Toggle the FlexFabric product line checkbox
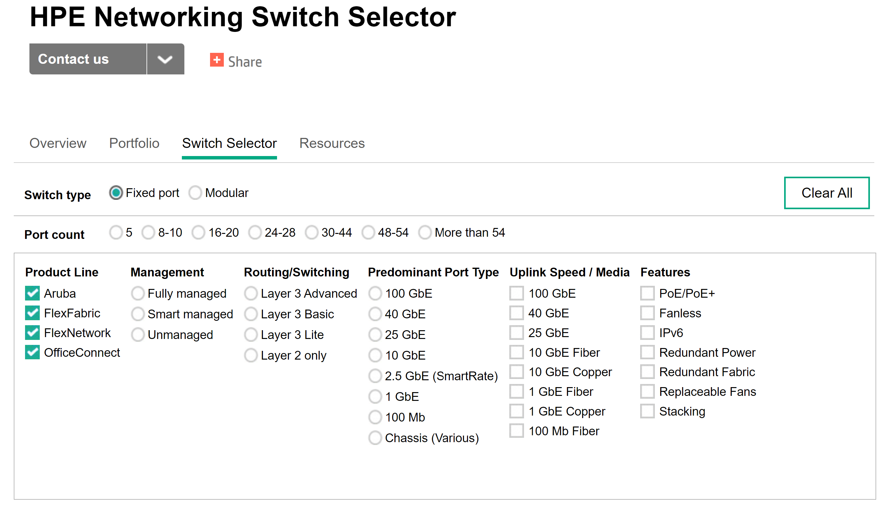Viewport: 889px width, 505px height. coord(32,313)
